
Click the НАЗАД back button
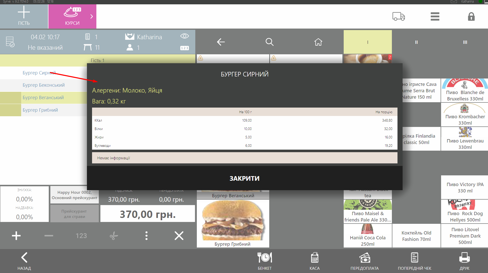[24, 261]
